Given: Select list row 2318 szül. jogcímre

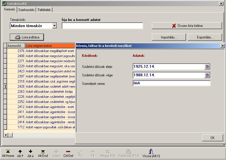Looking at the screenshot, I should [41, 81].
